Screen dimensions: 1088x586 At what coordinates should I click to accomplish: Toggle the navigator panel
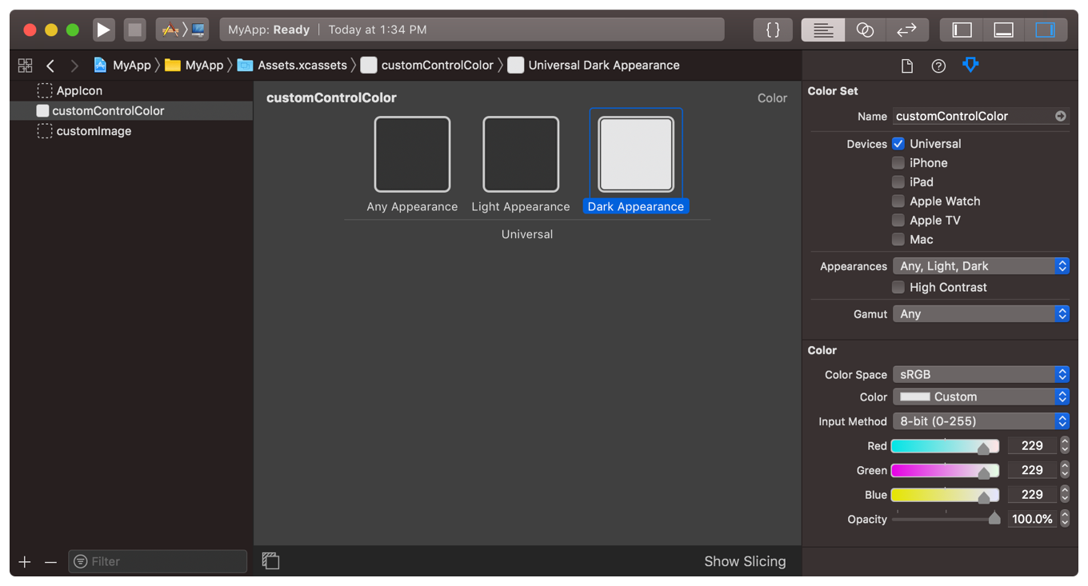click(x=962, y=30)
